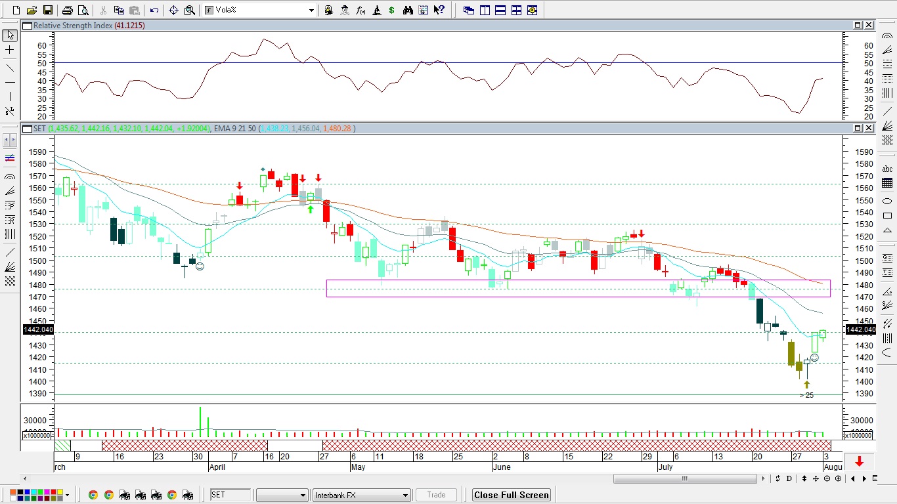Screen dimensions: 897x504
Task: Expand the color palette dropdown arrow
Action: pyautogui.click(x=67, y=495)
